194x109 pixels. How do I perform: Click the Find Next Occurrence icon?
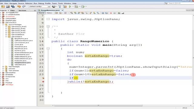(x=79, y=13)
